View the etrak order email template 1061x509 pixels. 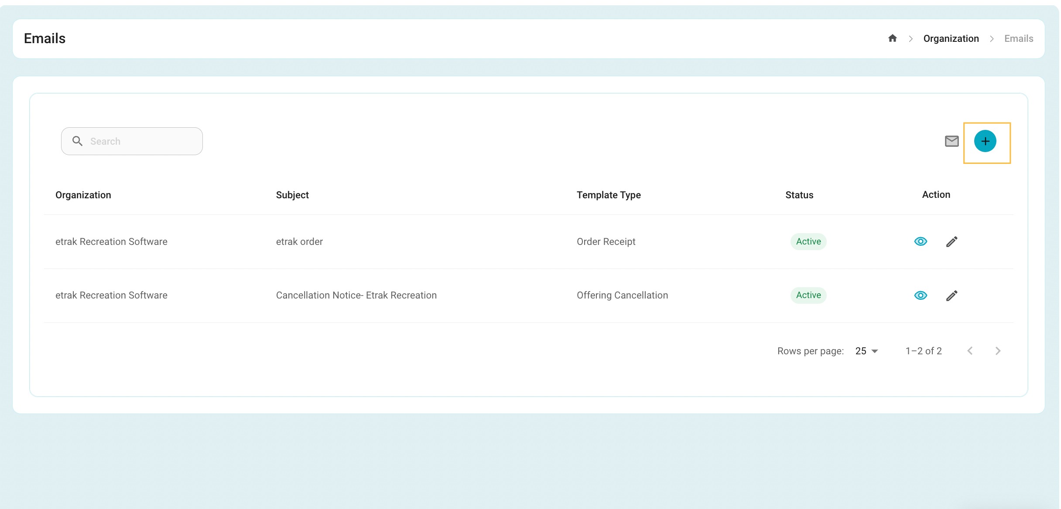coord(921,241)
